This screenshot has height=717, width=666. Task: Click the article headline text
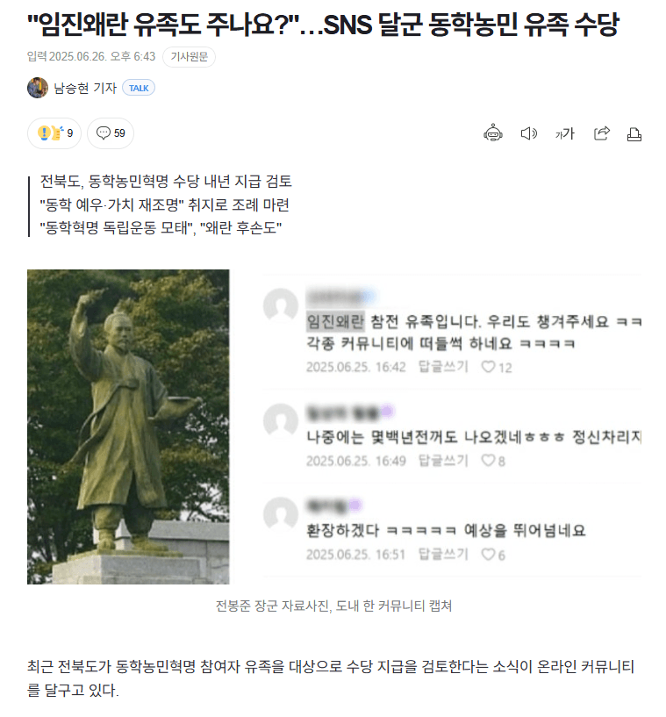(323, 25)
